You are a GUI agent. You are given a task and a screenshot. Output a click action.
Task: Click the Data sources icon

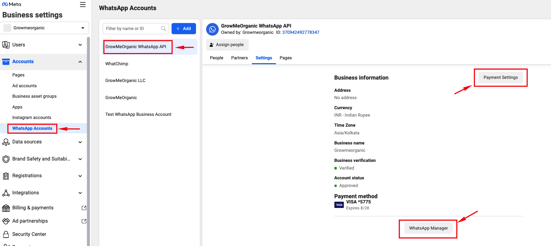point(6,142)
